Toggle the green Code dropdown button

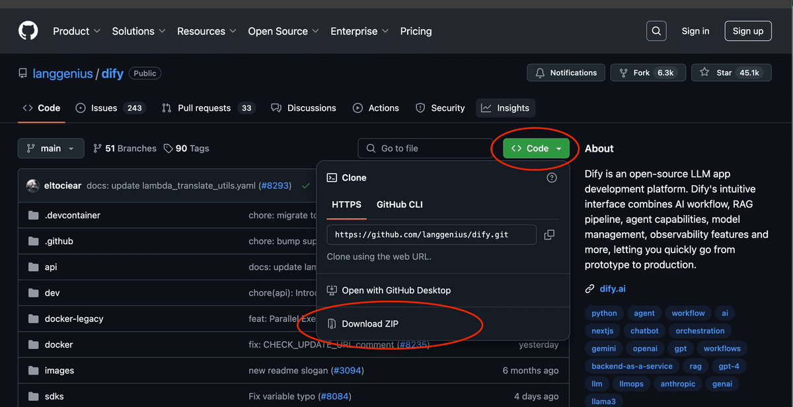pyautogui.click(x=536, y=148)
